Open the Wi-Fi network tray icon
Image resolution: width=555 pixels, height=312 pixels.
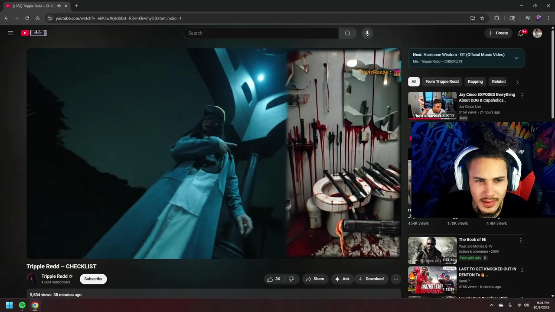click(519, 305)
